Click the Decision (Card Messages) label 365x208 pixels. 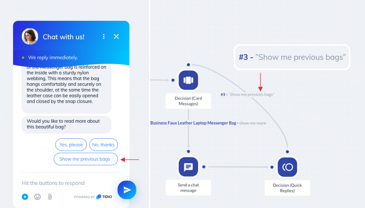click(188, 101)
